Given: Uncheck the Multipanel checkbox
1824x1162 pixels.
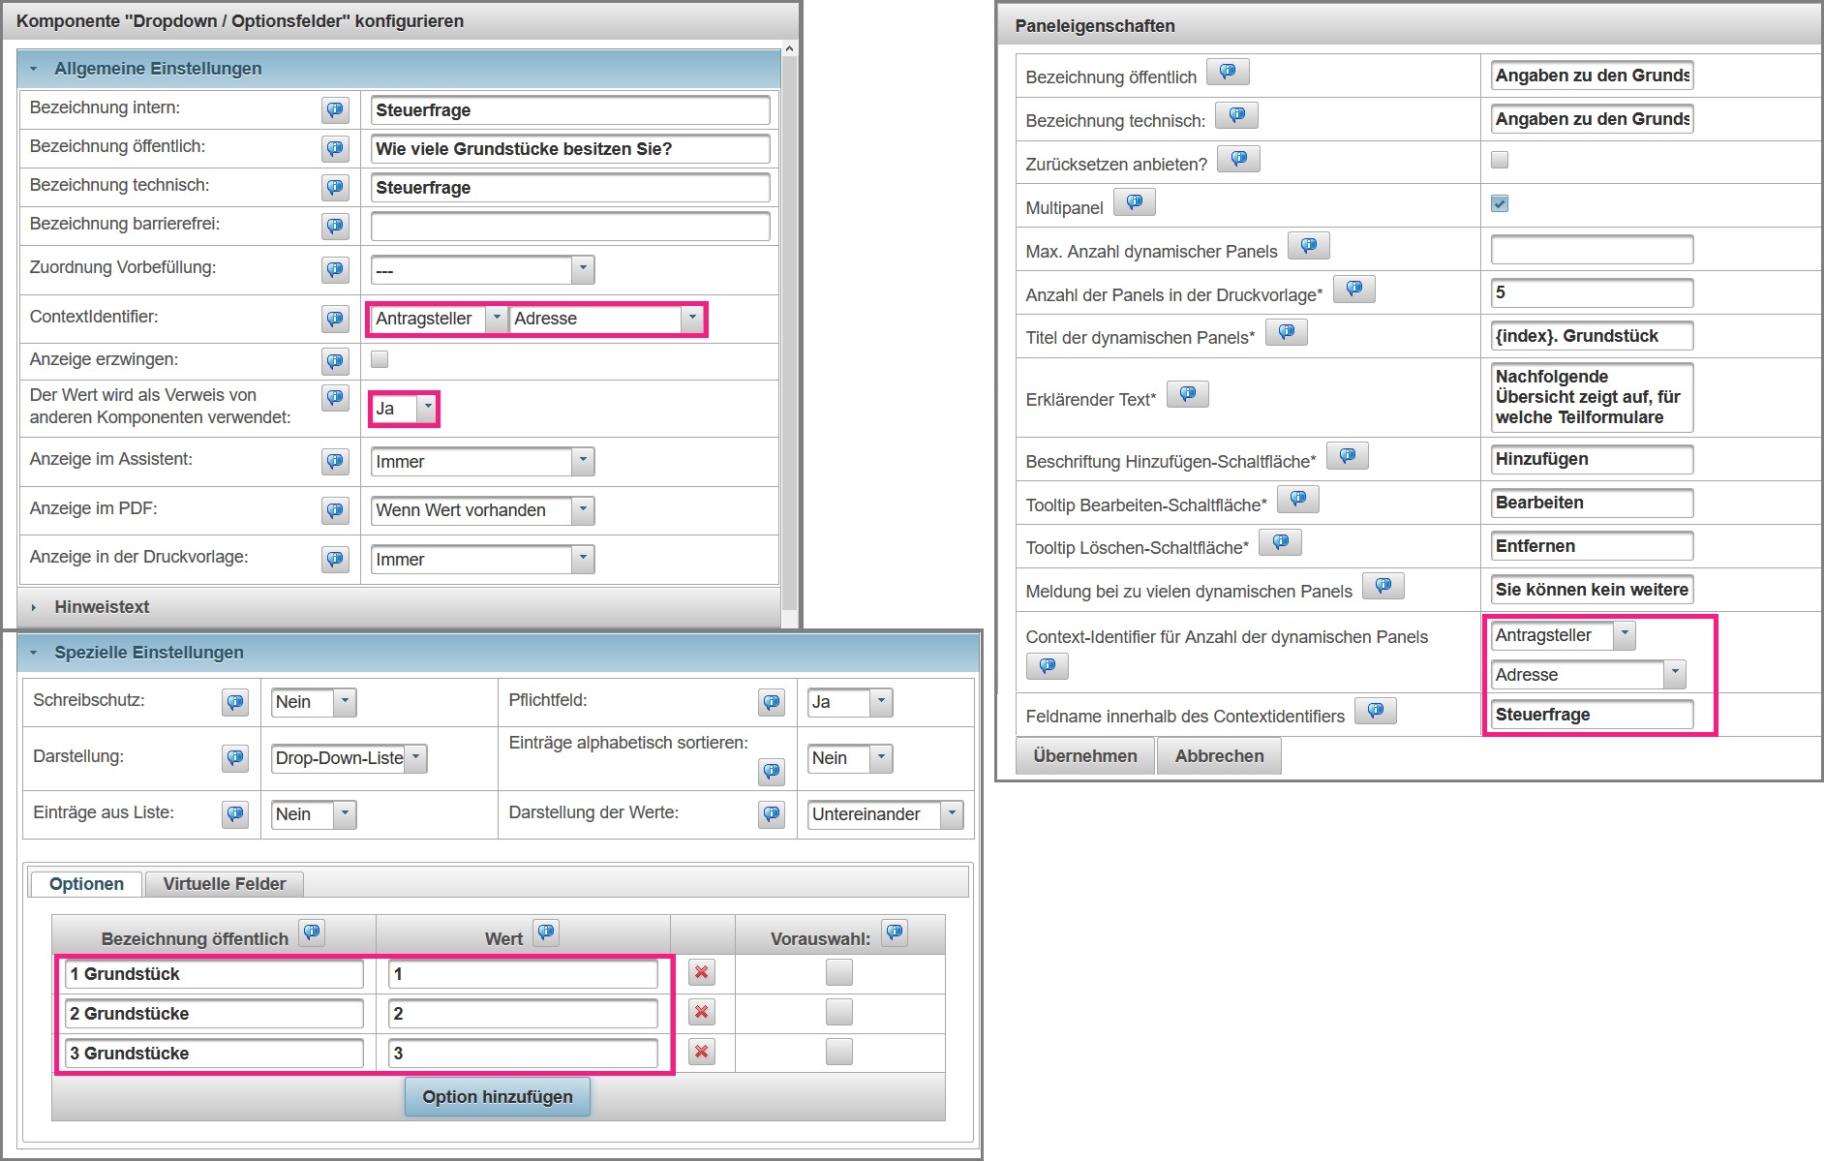Looking at the screenshot, I should [x=1500, y=203].
